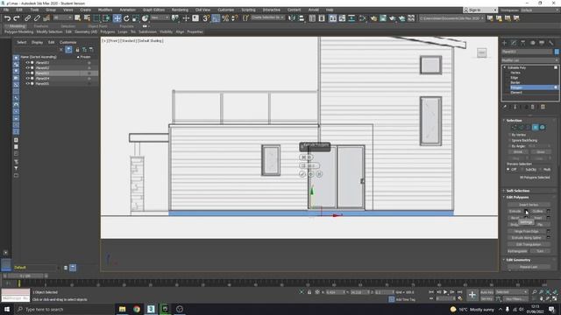Open the Utilities tab in command panel
This screenshot has width=561, height=315.
tap(551, 43)
